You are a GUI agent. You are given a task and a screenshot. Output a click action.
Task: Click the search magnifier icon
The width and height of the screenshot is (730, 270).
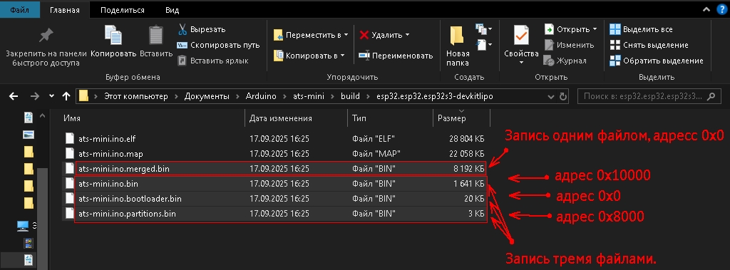711,96
